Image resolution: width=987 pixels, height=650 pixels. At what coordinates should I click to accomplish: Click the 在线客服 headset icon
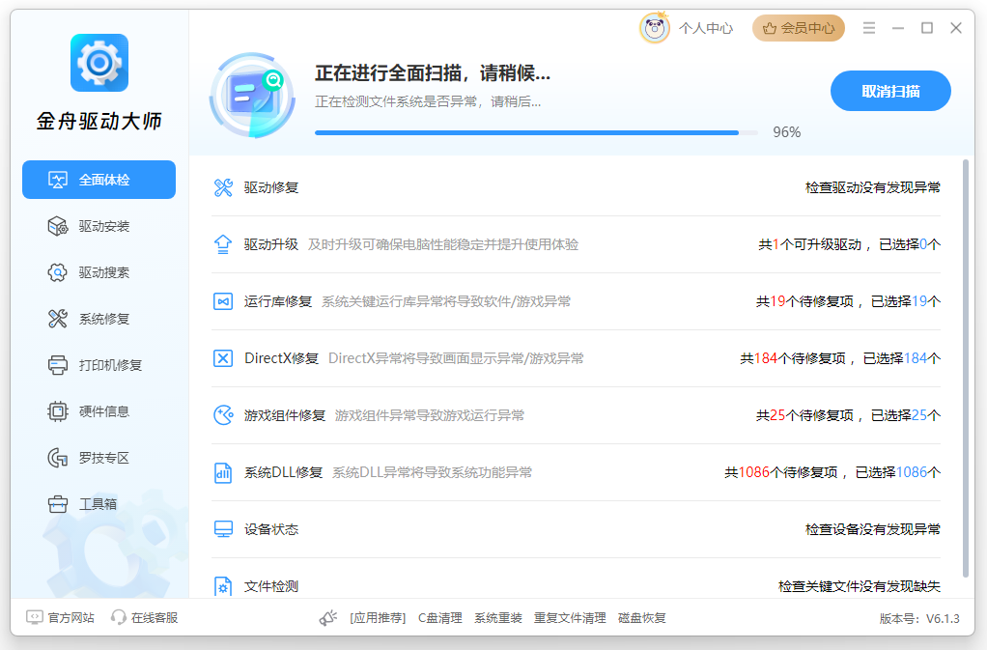[118, 617]
